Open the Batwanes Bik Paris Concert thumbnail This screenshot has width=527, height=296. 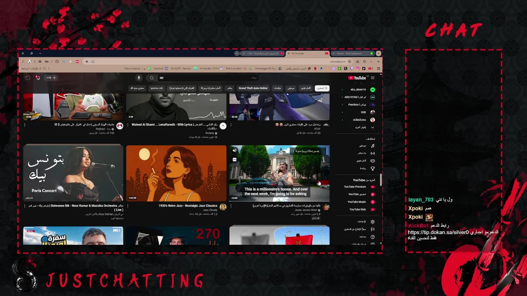(x=73, y=173)
